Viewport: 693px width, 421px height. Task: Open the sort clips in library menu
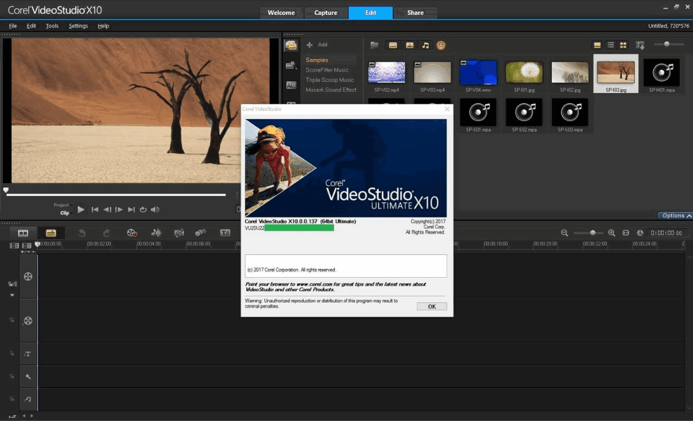[640, 45]
